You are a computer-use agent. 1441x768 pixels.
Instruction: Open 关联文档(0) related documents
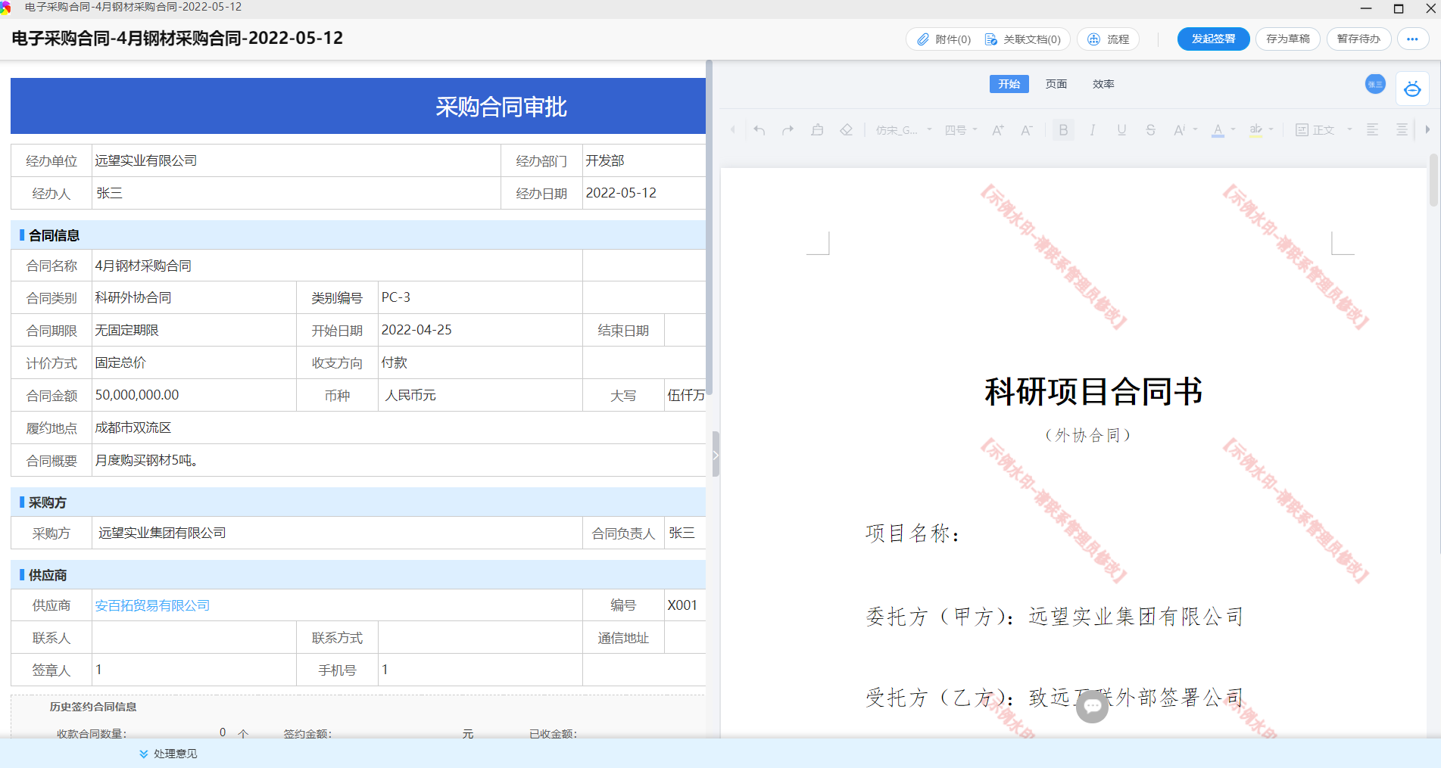click(1022, 39)
